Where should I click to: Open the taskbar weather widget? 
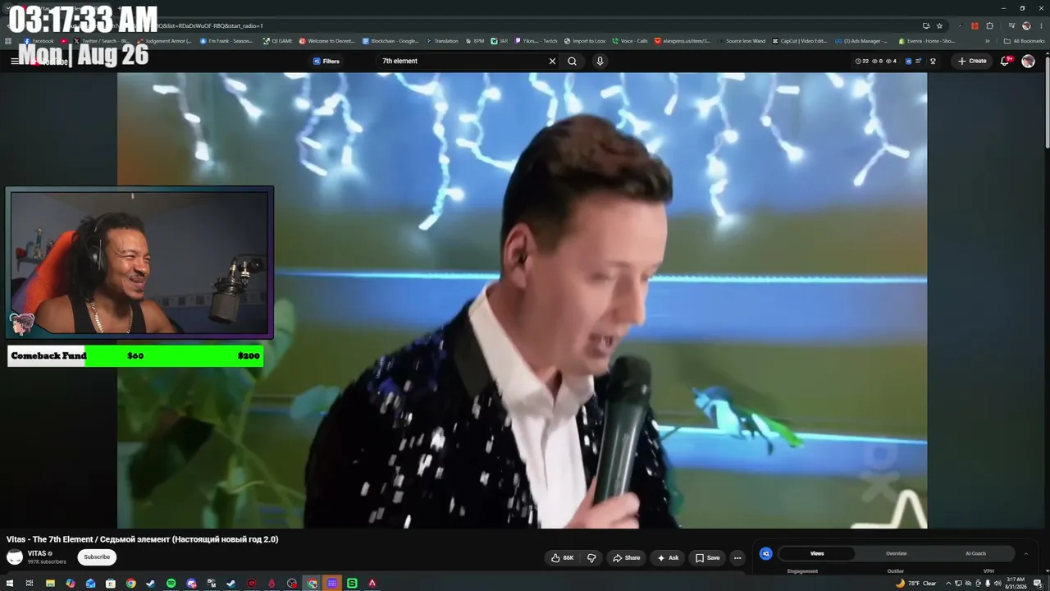tap(915, 584)
